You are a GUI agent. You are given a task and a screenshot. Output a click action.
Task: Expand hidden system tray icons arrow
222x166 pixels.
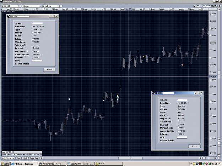click(191, 164)
